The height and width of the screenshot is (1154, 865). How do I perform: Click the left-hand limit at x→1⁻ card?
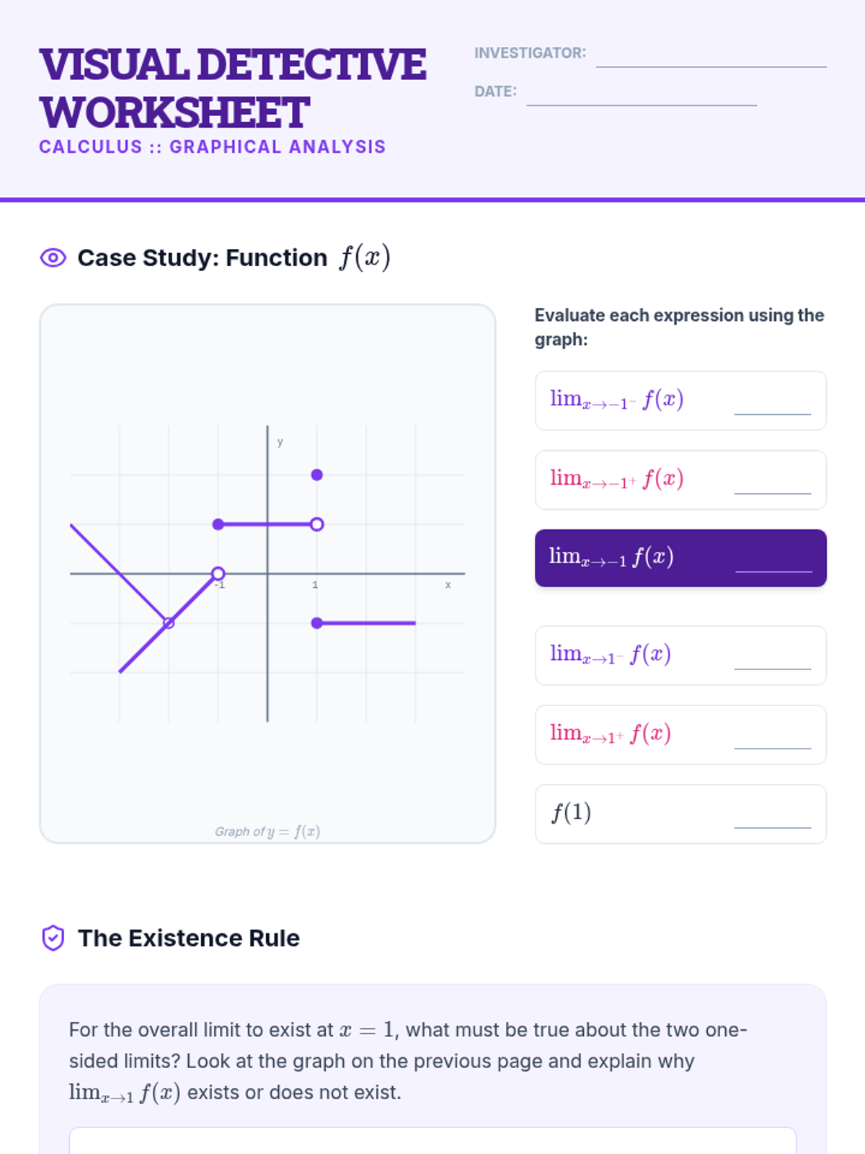(680, 656)
